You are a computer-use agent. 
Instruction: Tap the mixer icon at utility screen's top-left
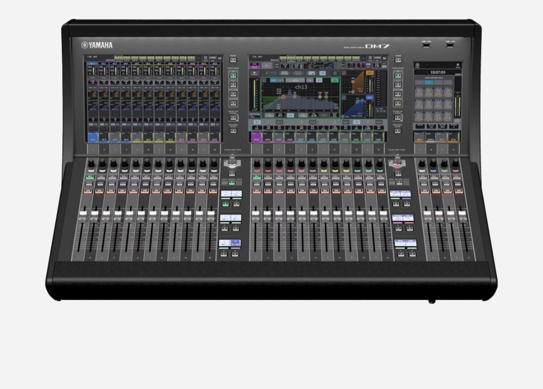pos(418,65)
